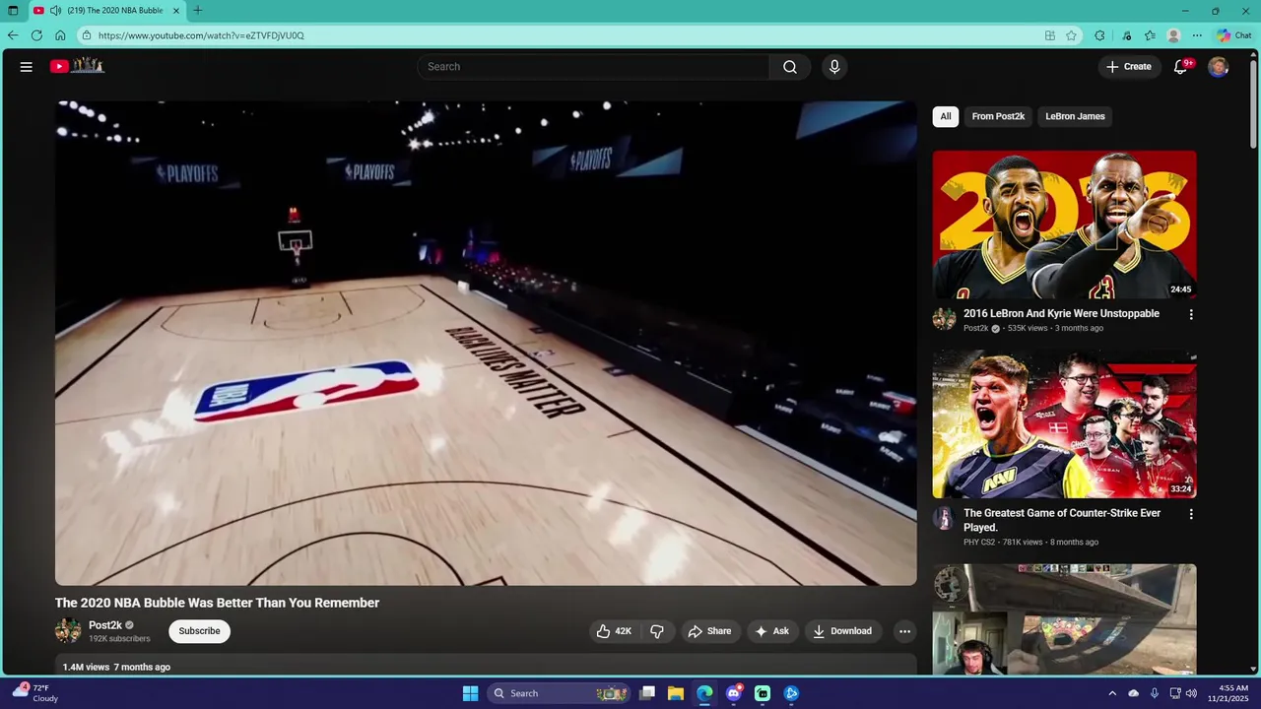The image size is (1261, 709).
Task: Switch to the 2020 NBA Bubble browser tab
Action: 106,11
